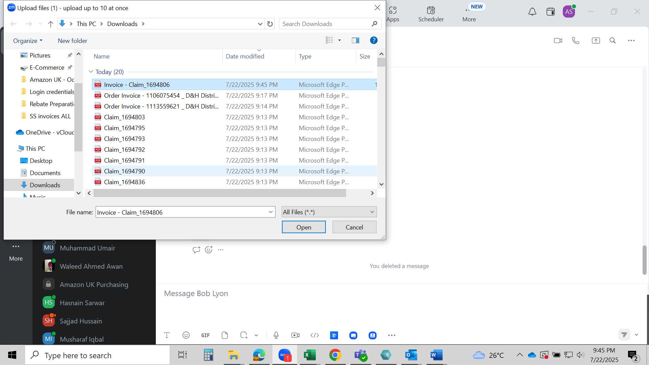Select SS invoices ALL folder in navigation pane
The image size is (649, 365).
[50, 116]
